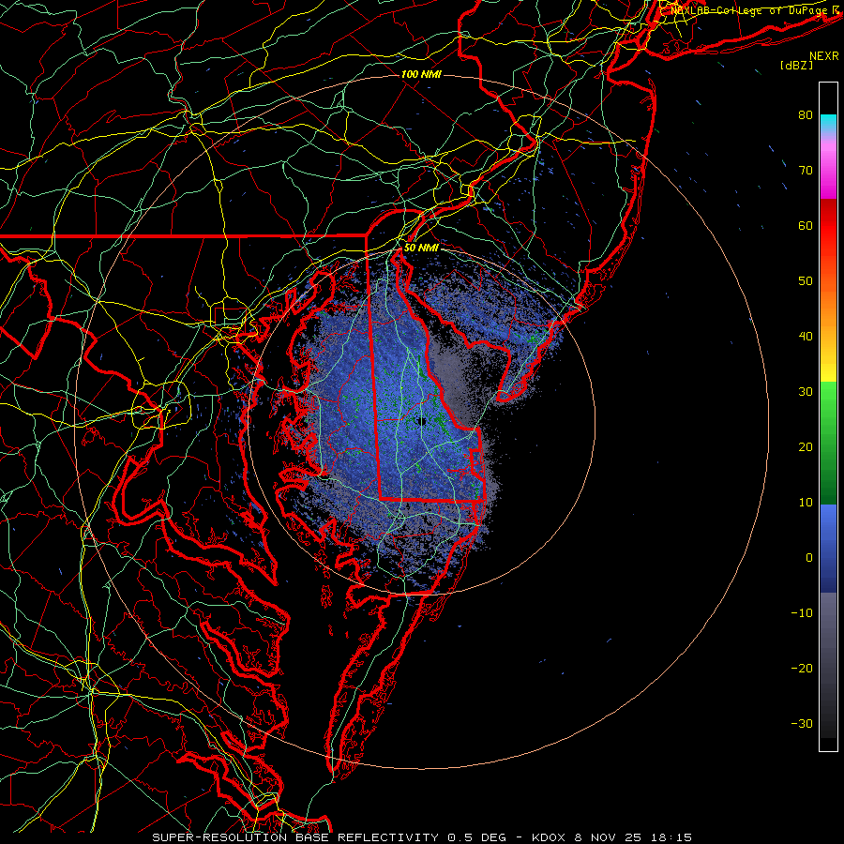Click the 20 dBZ scale value
844x844 pixels.
(806, 447)
